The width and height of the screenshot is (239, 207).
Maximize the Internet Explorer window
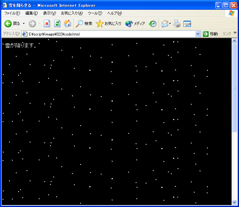(226, 5)
